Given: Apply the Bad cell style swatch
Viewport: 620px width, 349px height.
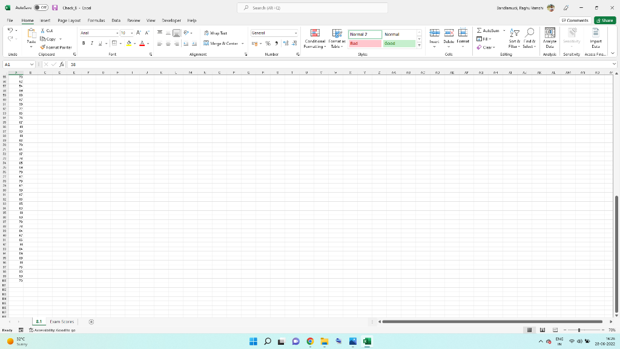Looking at the screenshot, I should pyautogui.click(x=363, y=43).
